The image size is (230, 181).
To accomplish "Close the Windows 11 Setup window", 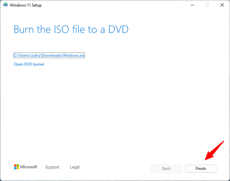I will [222, 5].
